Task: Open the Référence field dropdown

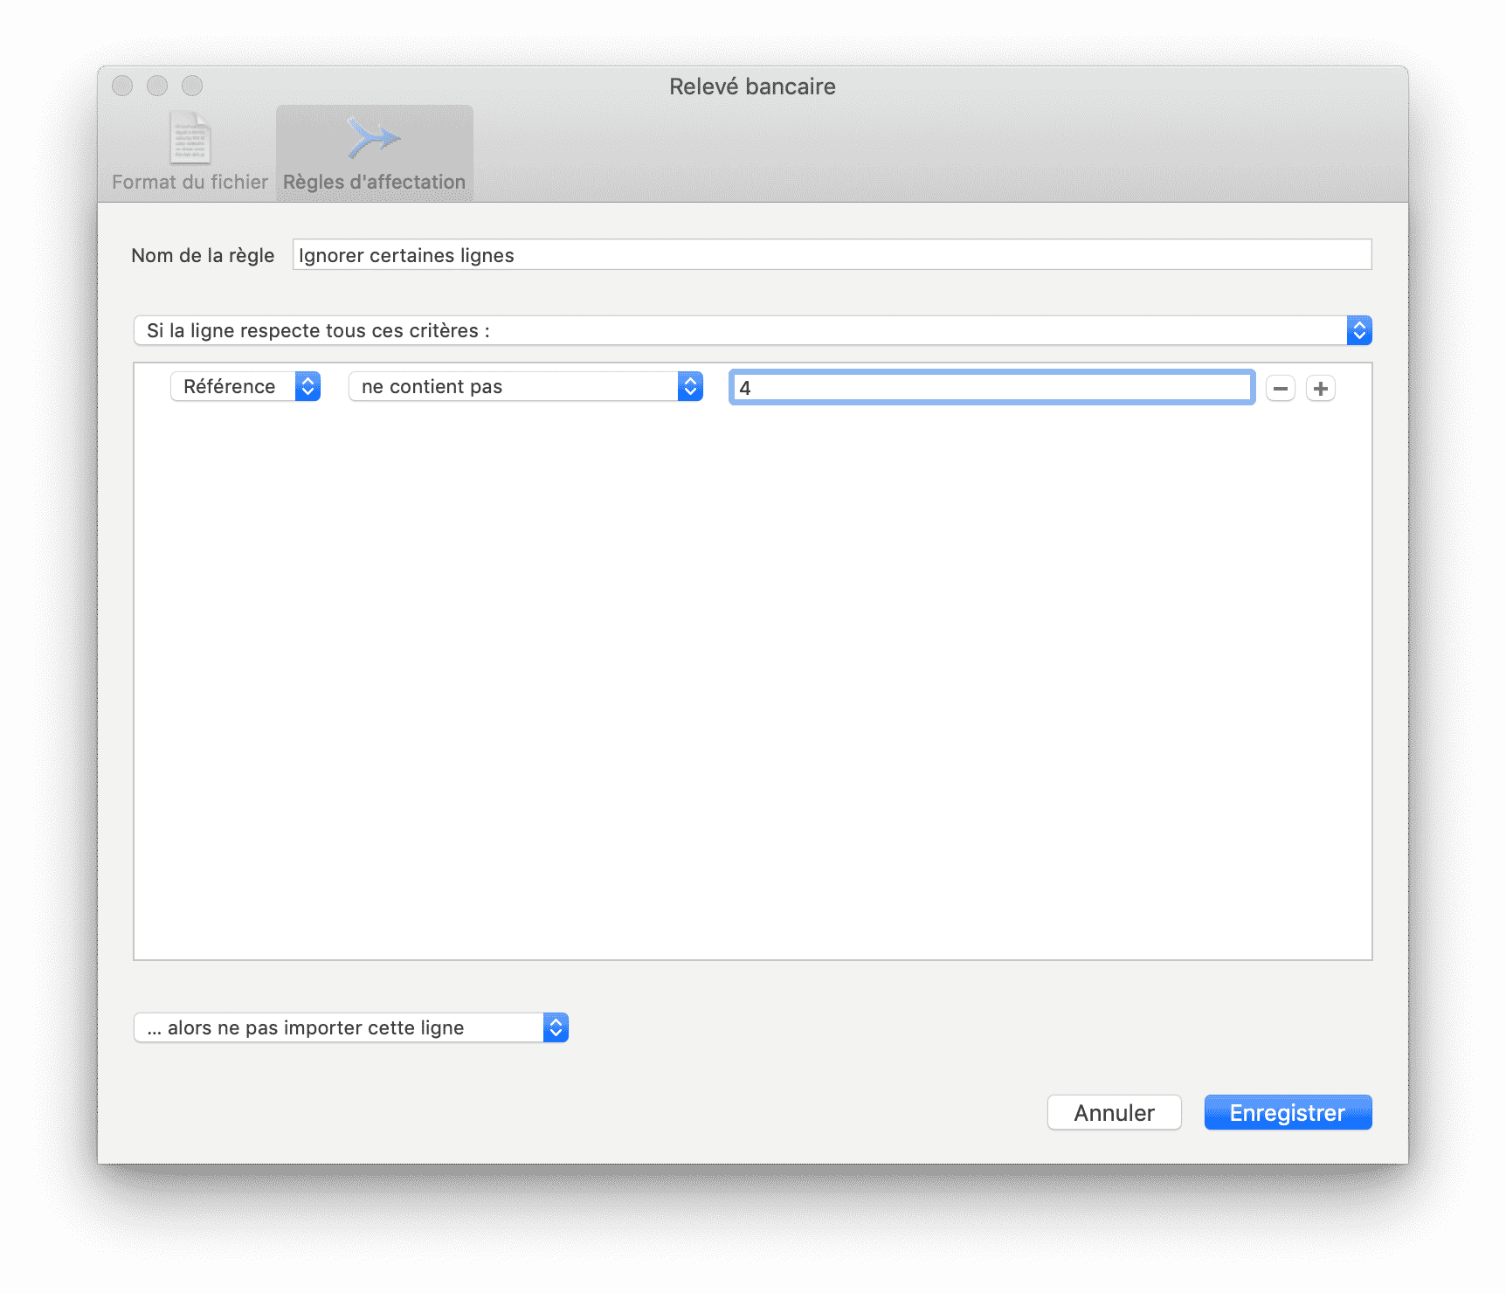Action: 245,386
